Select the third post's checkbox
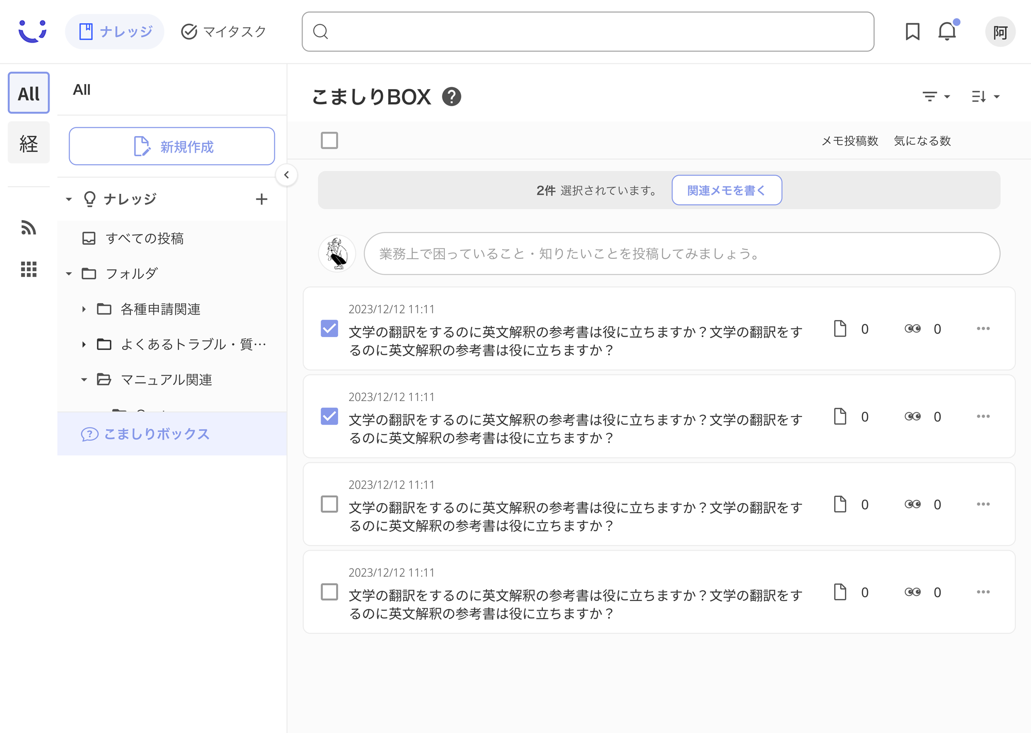The height and width of the screenshot is (733, 1031). click(329, 504)
